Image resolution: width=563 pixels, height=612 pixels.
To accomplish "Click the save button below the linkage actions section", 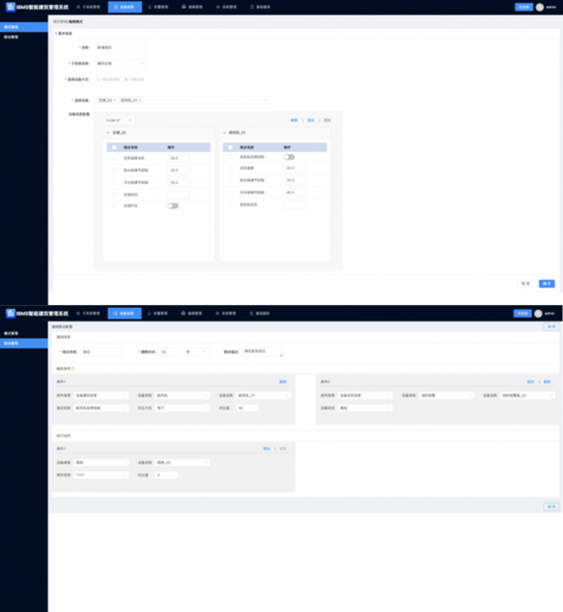I will click(x=551, y=507).
